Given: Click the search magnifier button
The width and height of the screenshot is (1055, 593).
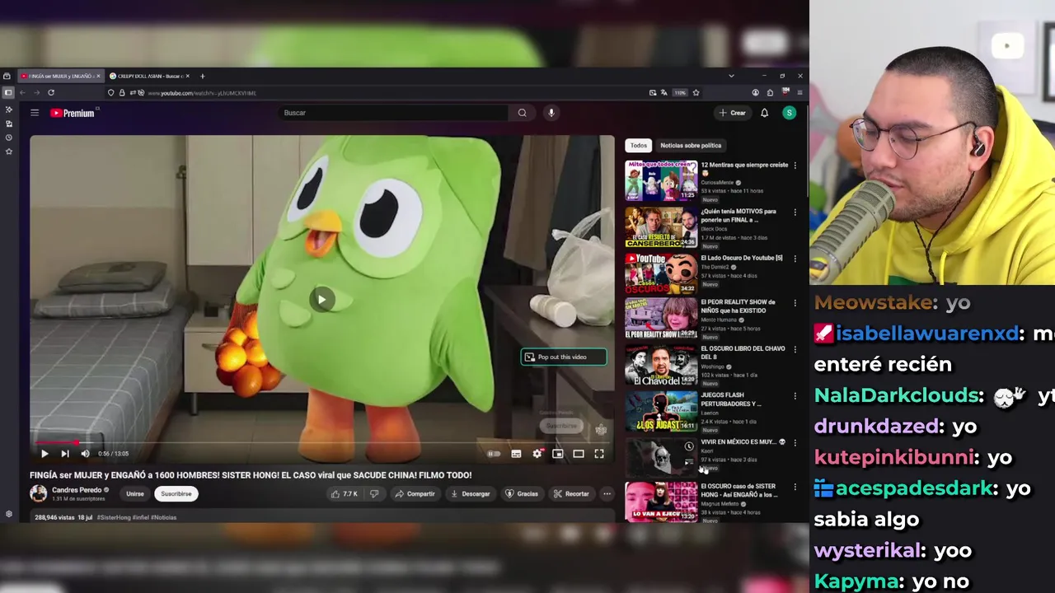Looking at the screenshot, I should pos(522,113).
